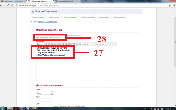Insert a horizontal rule in the editor

coord(74,44)
